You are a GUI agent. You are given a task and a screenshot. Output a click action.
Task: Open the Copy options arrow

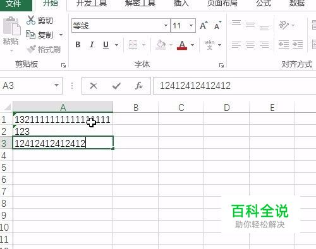[x=61, y=35]
